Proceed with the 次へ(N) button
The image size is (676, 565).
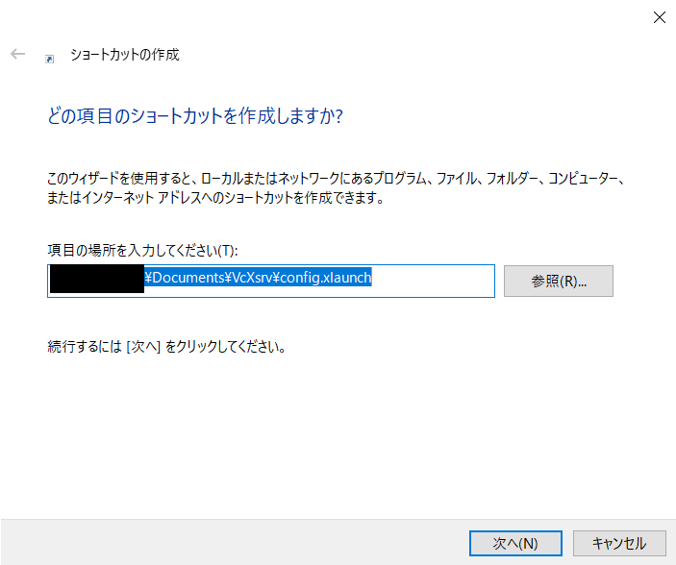point(515,543)
